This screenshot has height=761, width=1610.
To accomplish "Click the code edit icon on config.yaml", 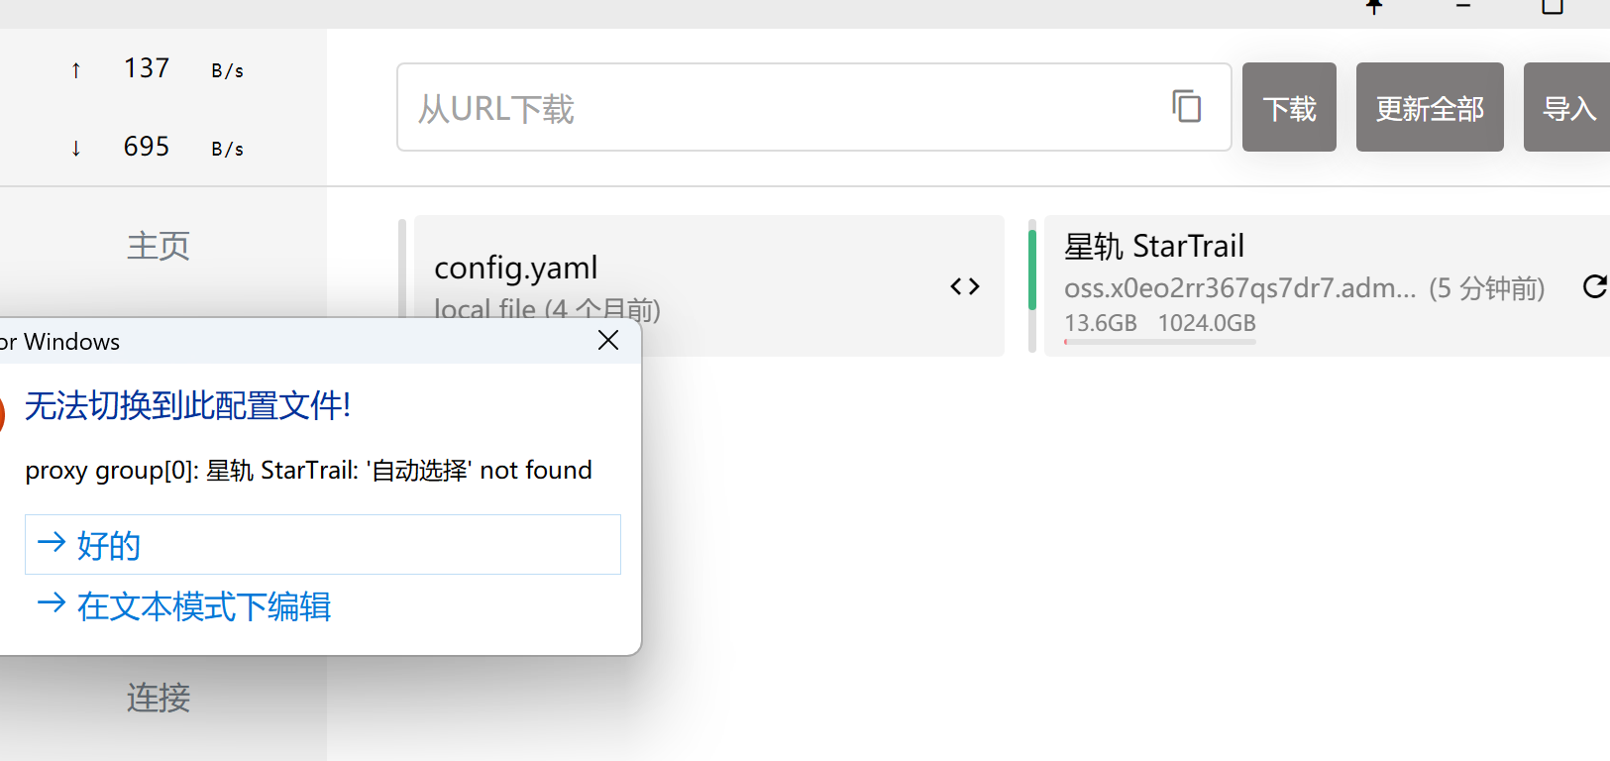I will (x=965, y=286).
